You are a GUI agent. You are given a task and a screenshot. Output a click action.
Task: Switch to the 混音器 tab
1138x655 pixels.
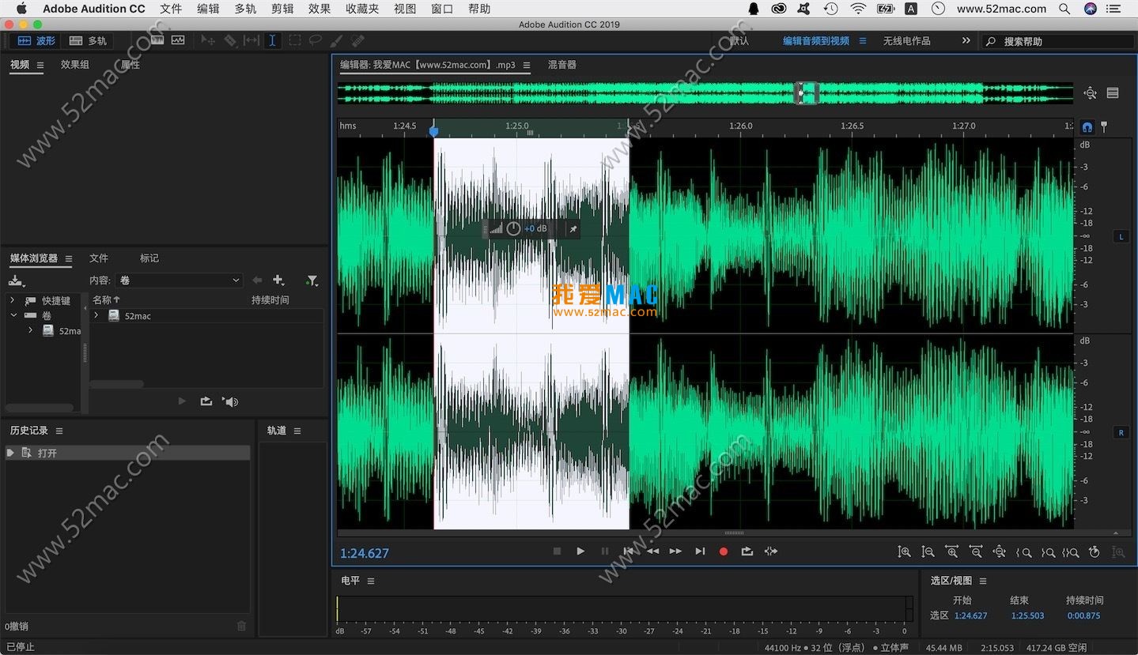562,65
